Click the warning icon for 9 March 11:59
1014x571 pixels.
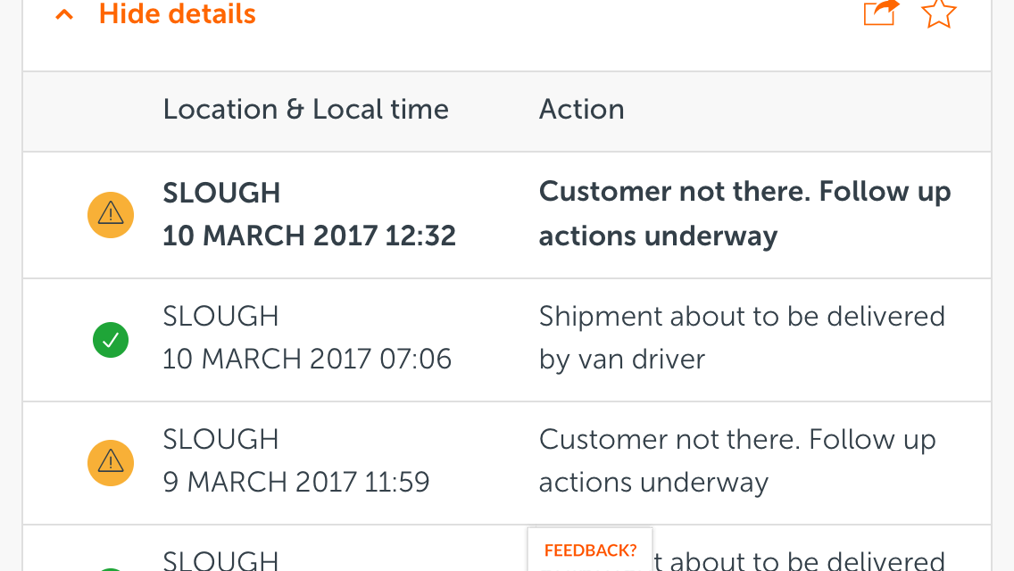point(111,462)
